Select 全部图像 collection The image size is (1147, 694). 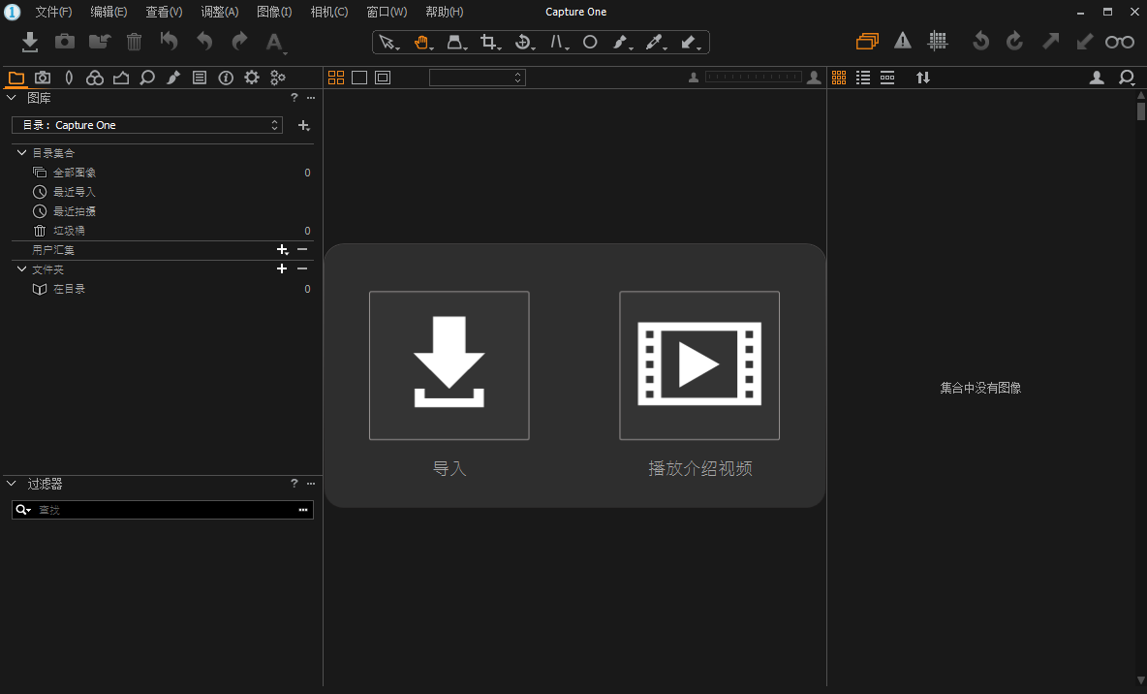[x=165, y=173]
